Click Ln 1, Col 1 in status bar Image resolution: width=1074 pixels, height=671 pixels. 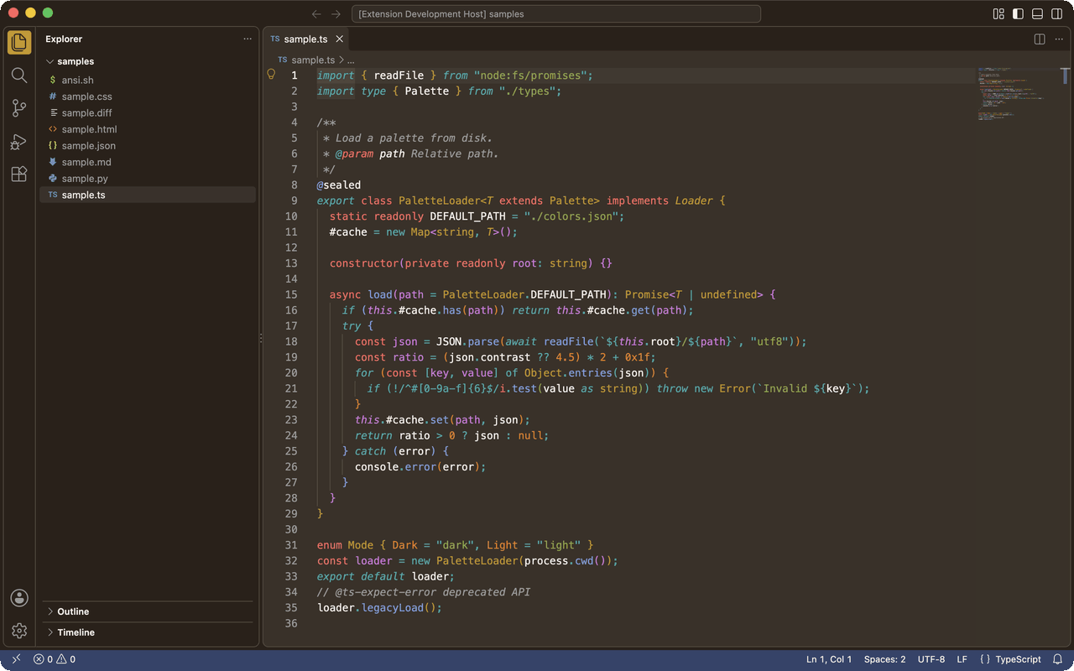[829, 659]
